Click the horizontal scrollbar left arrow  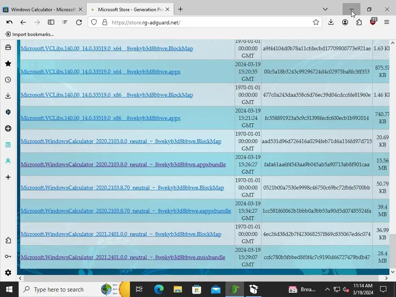[x=20, y=278]
